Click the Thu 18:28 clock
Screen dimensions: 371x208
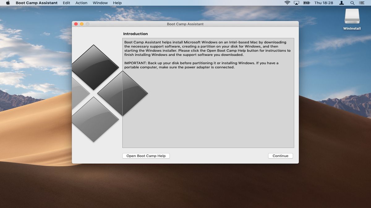click(324, 3)
